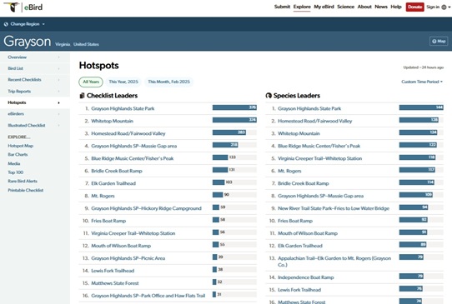Open Grayson Highlands State Park checklist link
Screen dimensions: 452x304
123,108
